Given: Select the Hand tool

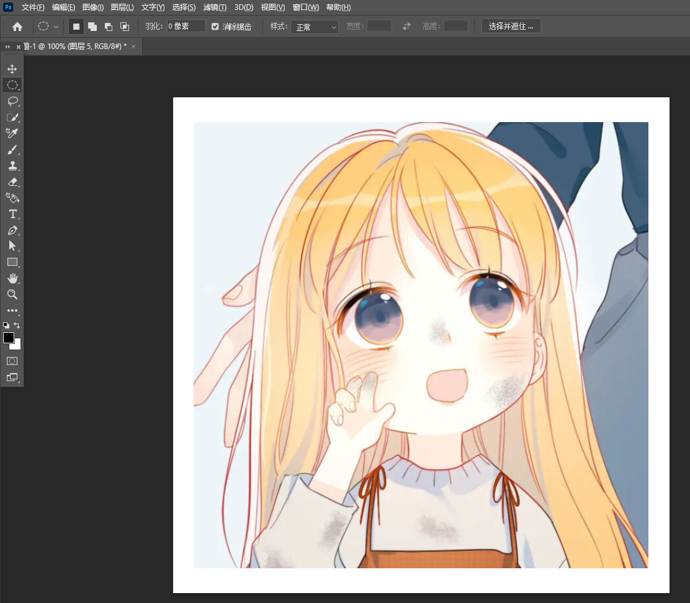Looking at the screenshot, I should (x=12, y=278).
